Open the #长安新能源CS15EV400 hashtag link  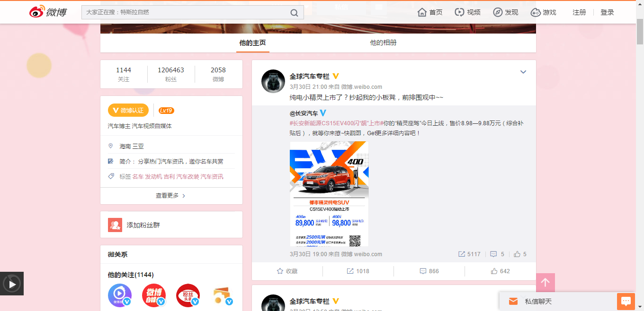(336, 123)
